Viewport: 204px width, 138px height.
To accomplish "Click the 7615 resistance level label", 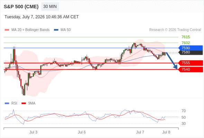I will point(186,37).
